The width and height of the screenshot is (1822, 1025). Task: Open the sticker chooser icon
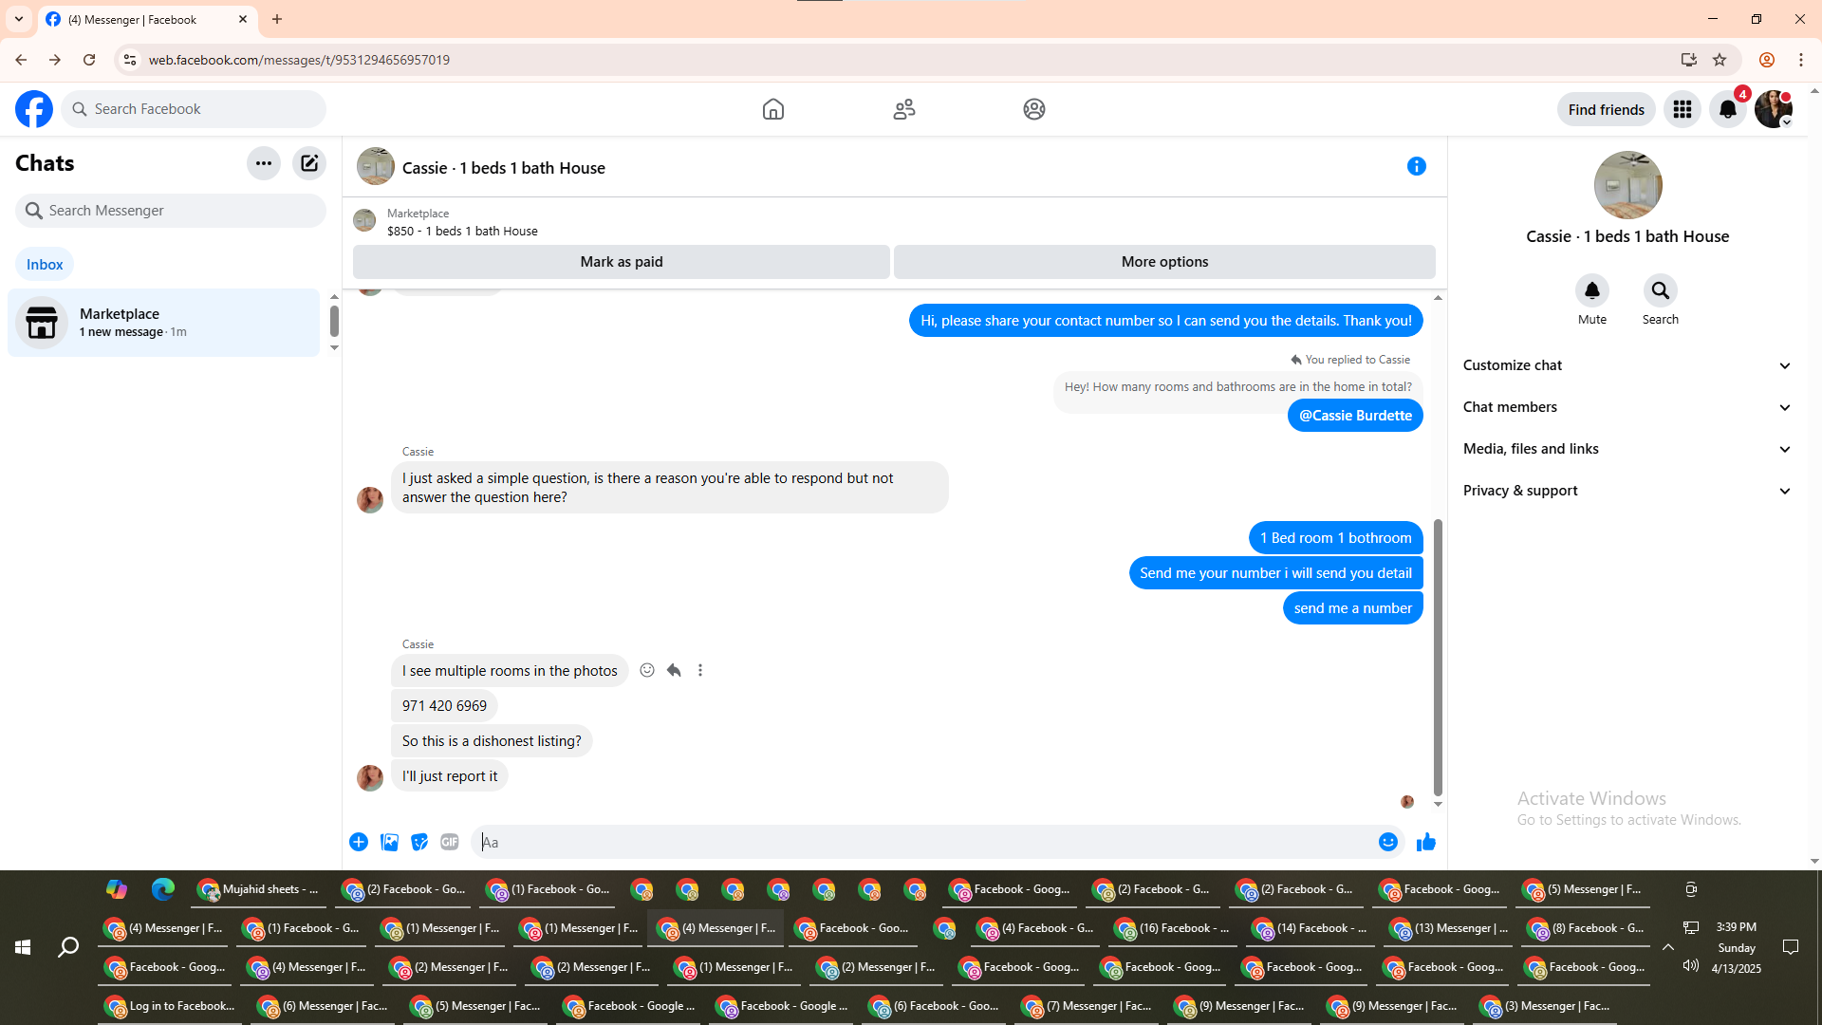coord(419,842)
